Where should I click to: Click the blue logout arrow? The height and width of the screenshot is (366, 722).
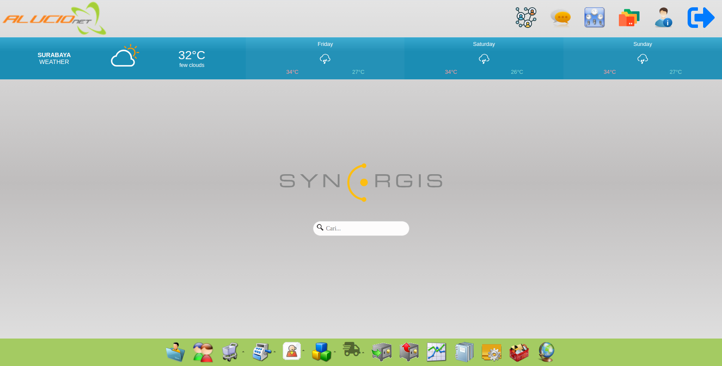coord(701,18)
